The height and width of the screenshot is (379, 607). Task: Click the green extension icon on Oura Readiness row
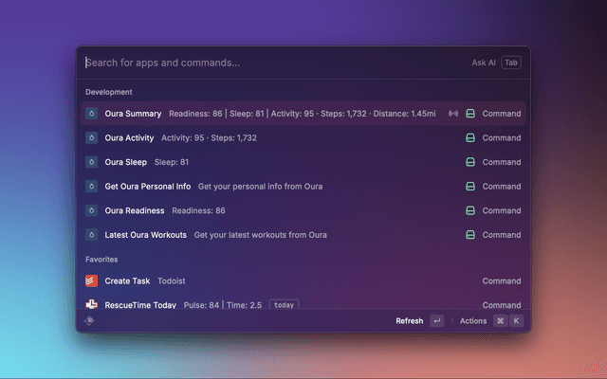470,210
